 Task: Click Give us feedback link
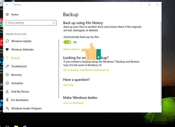click(x=73, y=103)
